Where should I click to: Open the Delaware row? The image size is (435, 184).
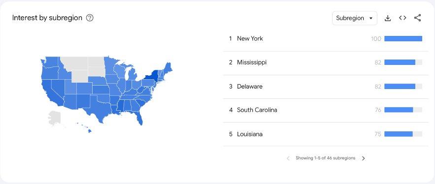(x=326, y=87)
